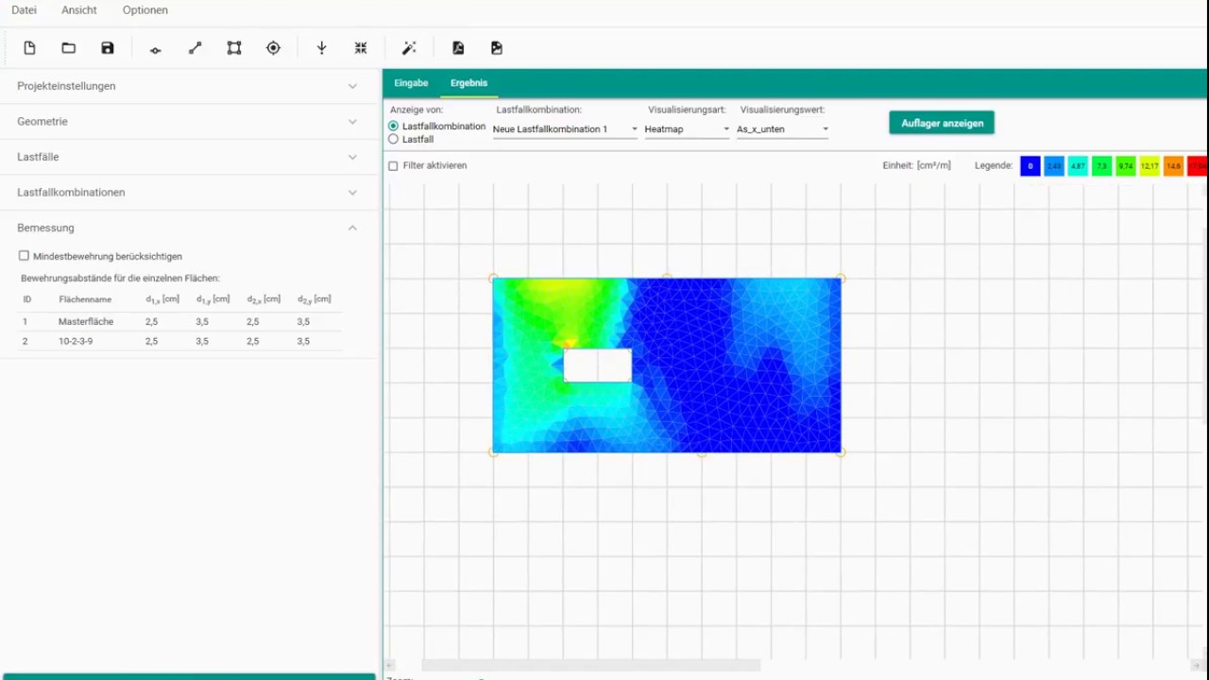This screenshot has width=1209, height=680.
Task: Export report as PDF icon
Action: click(x=458, y=48)
